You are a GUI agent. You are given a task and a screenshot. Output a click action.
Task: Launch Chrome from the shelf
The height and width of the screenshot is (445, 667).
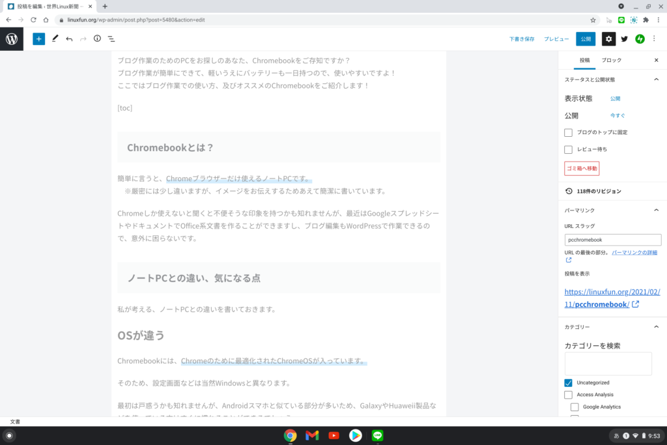point(290,435)
